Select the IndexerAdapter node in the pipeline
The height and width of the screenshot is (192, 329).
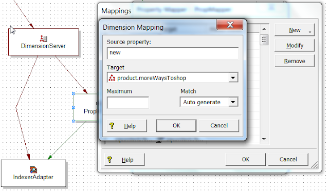tap(33, 173)
